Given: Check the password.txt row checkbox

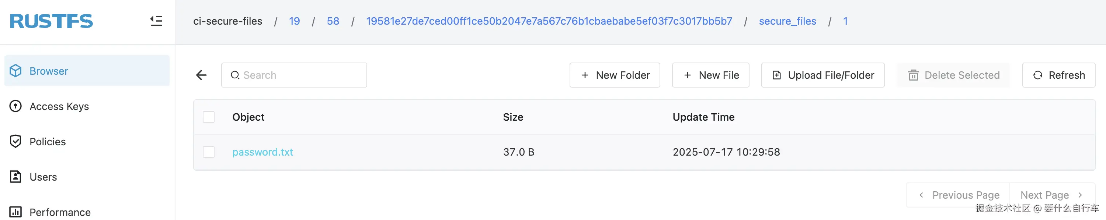Looking at the screenshot, I should (209, 152).
